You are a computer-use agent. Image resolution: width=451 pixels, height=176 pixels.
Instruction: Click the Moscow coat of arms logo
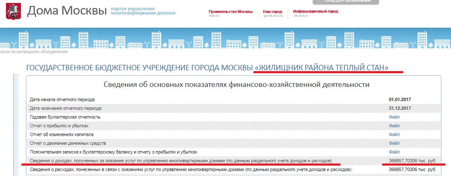(x=13, y=11)
